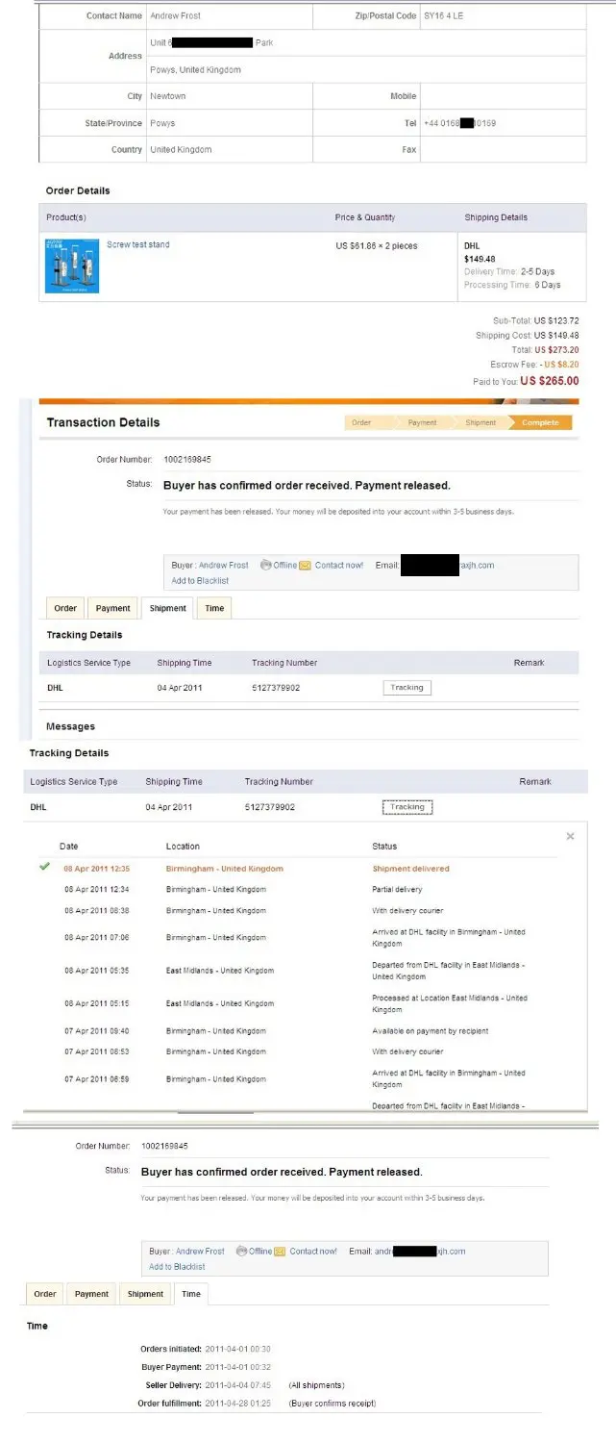The width and height of the screenshot is (616, 1443).
Task: Click the Escrow Fee value - US $8.20
Action: tap(558, 365)
